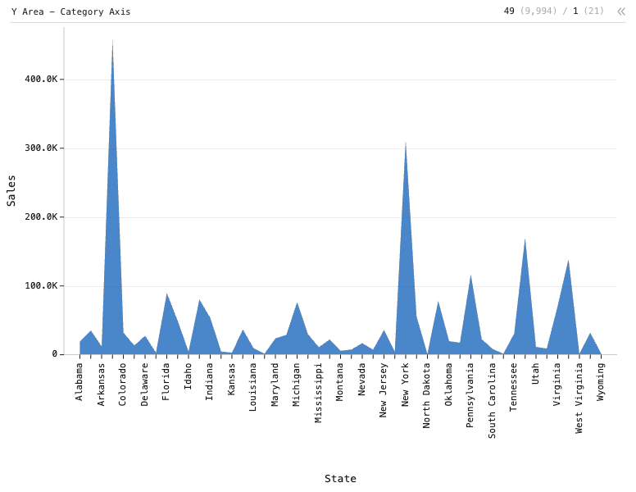Click the 'Indiana' axis label
The image size is (636, 492).
coord(209,382)
